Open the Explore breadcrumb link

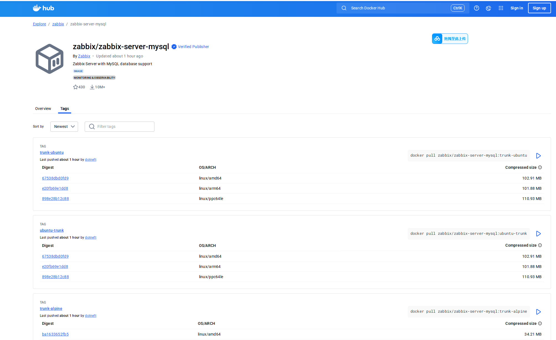[x=39, y=24]
